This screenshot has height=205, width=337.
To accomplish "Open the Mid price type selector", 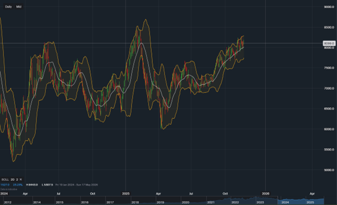I will tap(18, 7).
